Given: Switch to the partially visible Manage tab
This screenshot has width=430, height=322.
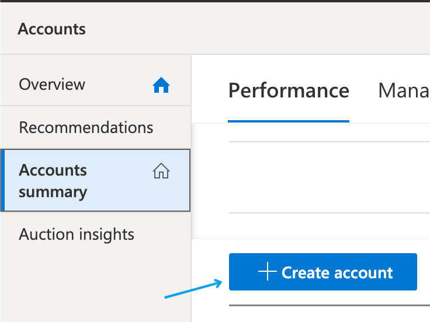Looking at the screenshot, I should (404, 90).
